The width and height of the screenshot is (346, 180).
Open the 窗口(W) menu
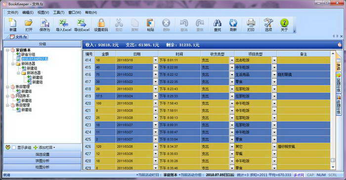(75, 12)
